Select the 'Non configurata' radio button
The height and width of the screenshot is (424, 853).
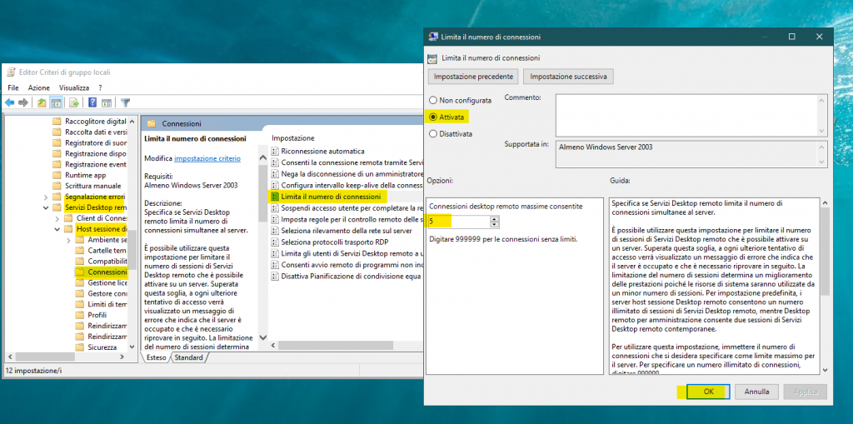pyautogui.click(x=432, y=100)
